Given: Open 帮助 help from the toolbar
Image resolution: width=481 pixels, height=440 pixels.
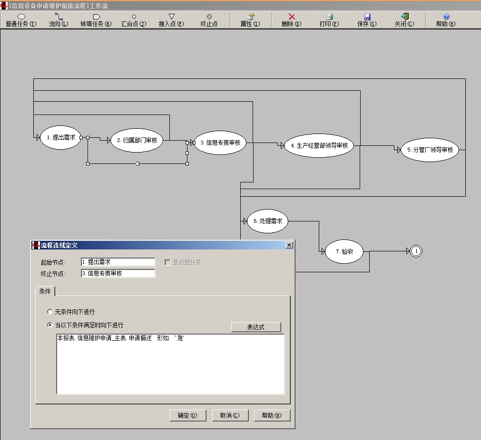Looking at the screenshot, I should [x=446, y=20].
